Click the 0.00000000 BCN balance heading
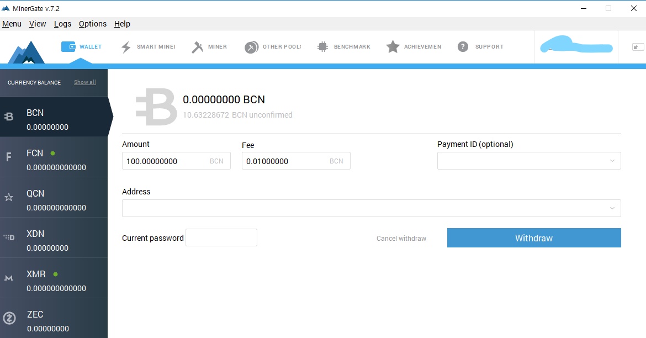Screen dimensions: 646x338 224,99
